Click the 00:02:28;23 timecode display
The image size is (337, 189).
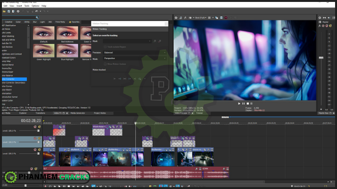(31, 121)
